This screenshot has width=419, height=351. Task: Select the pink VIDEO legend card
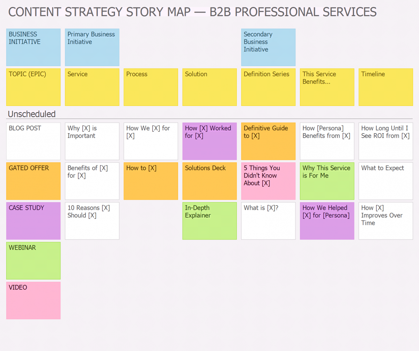click(x=33, y=301)
